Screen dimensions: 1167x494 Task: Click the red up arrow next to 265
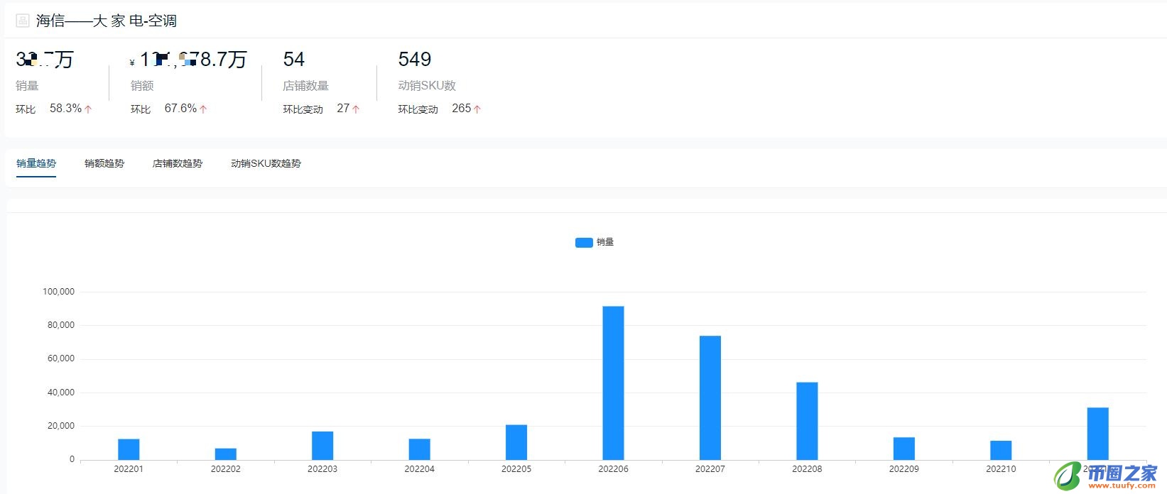(x=477, y=109)
